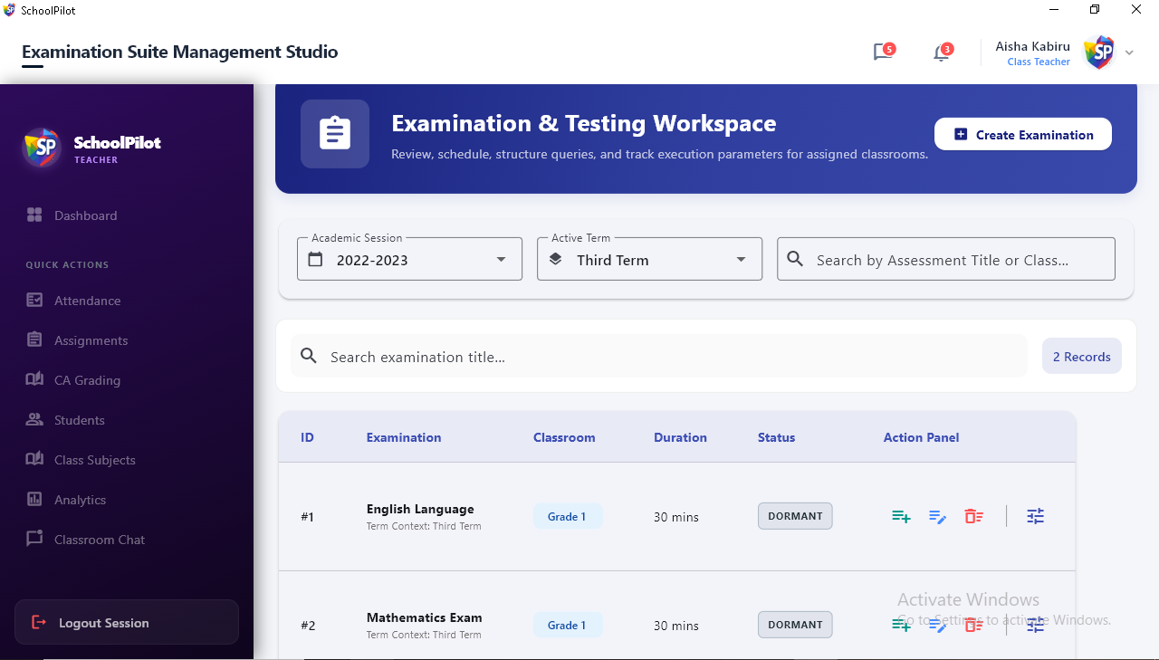
Task: Click Logout Session button
Action: [127, 622]
